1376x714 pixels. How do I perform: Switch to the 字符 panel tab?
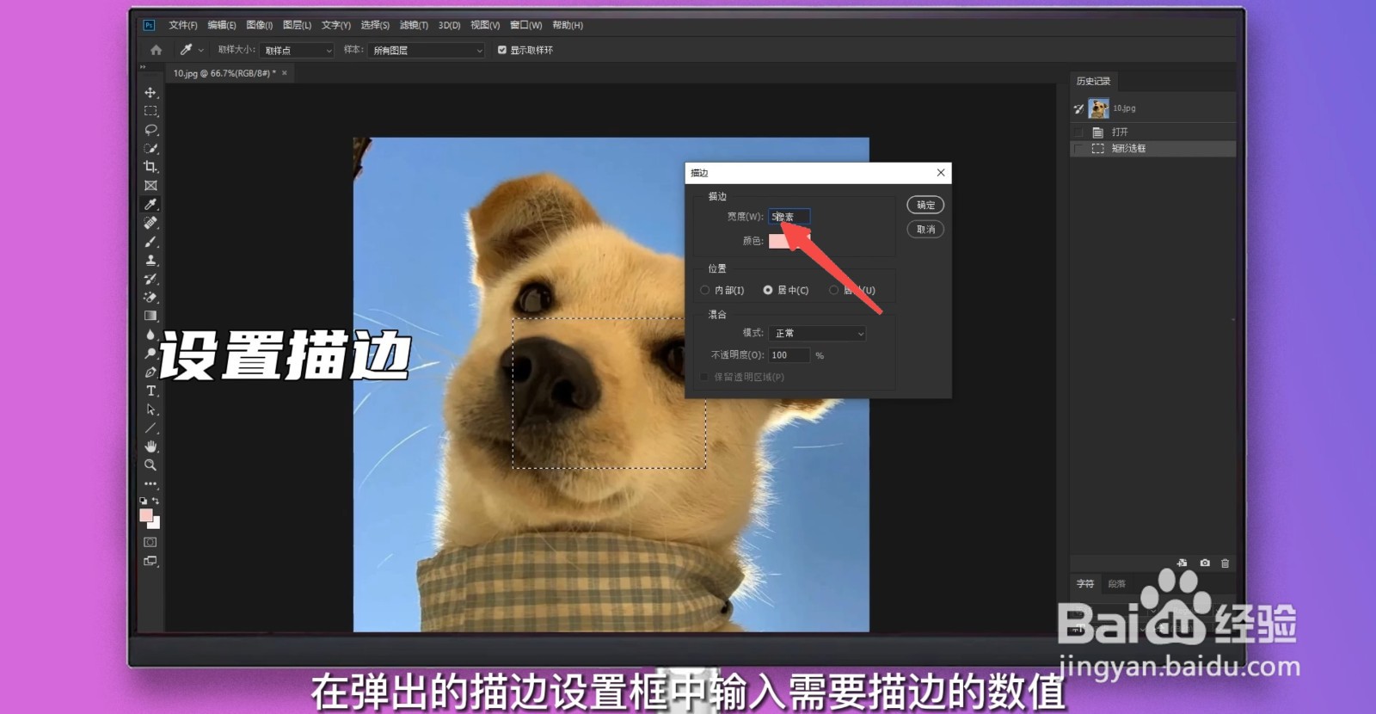point(1085,584)
